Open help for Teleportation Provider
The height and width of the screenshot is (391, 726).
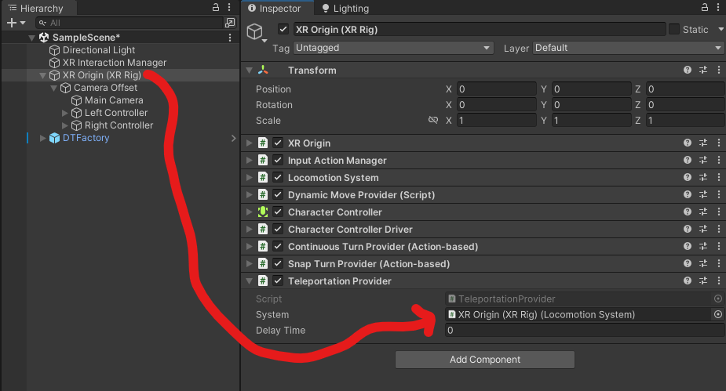pos(687,281)
